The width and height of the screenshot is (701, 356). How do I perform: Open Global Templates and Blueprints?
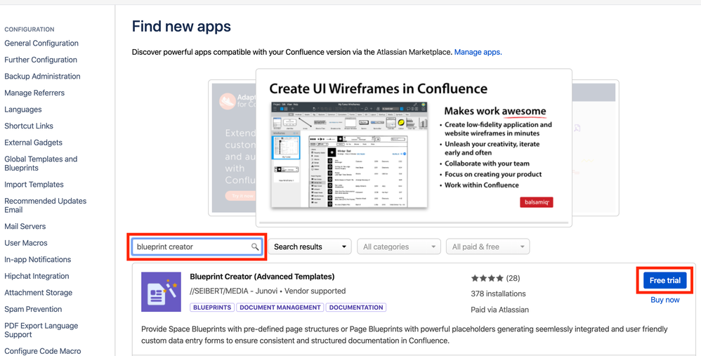coord(41,164)
